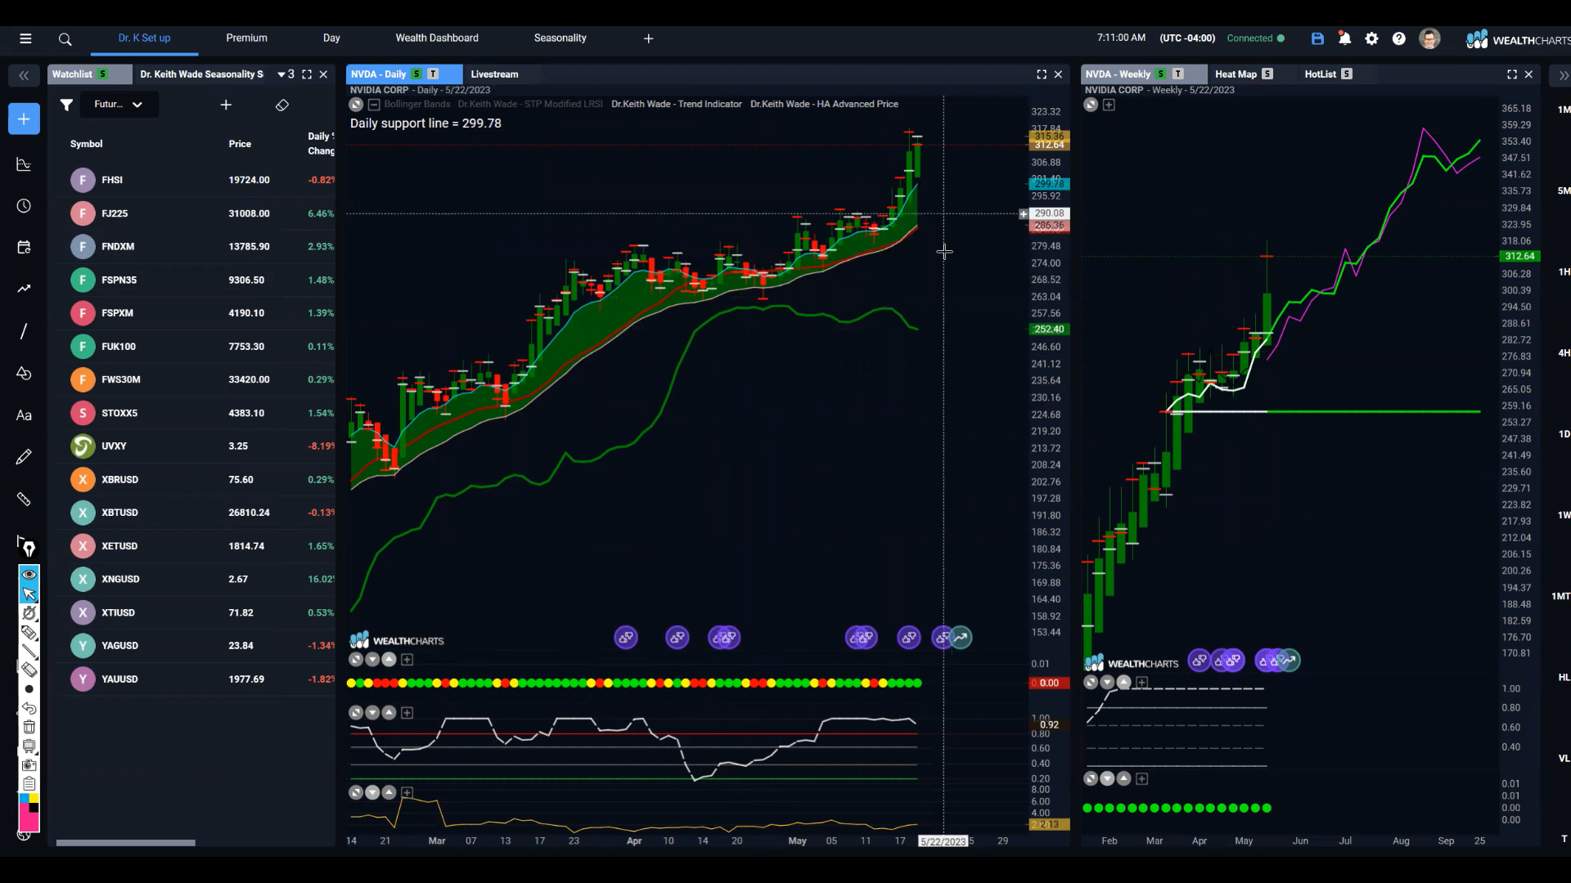Screen dimensions: 1571x883
Task: Click the blue add-widget plus button in the sidebar
Action: pyautogui.click(x=24, y=119)
